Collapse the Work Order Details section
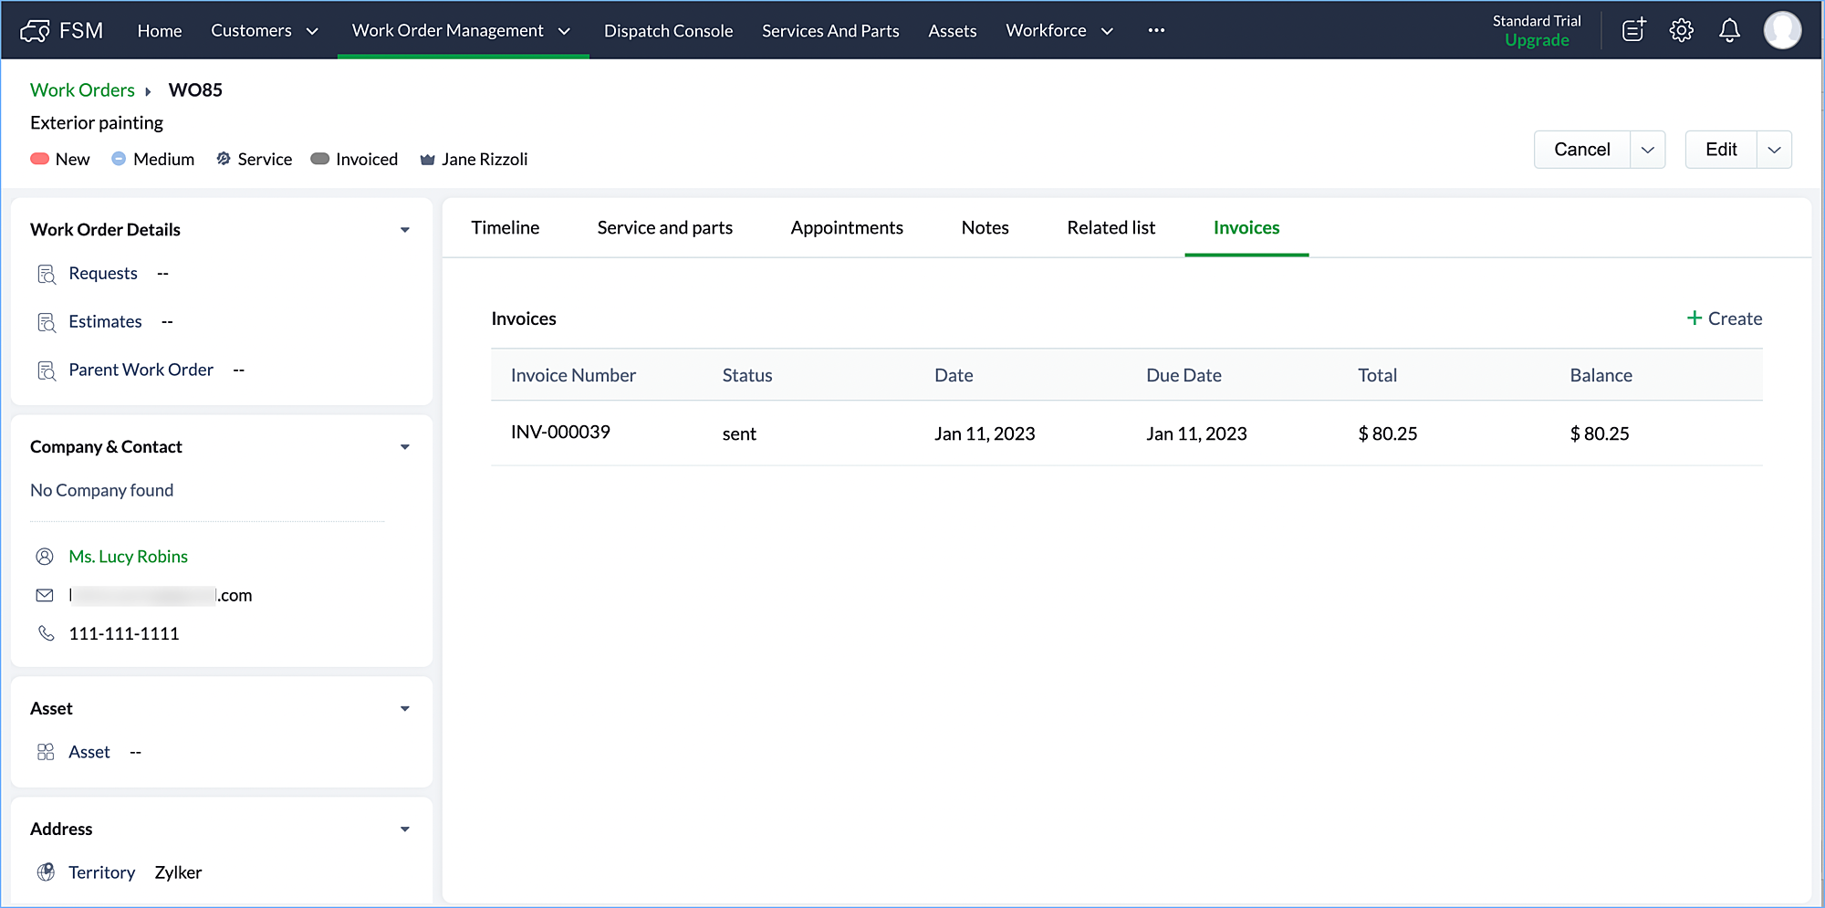 pyautogui.click(x=405, y=230)
